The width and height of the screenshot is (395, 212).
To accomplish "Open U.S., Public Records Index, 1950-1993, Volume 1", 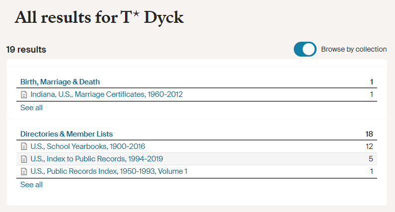I will point(109,171).
